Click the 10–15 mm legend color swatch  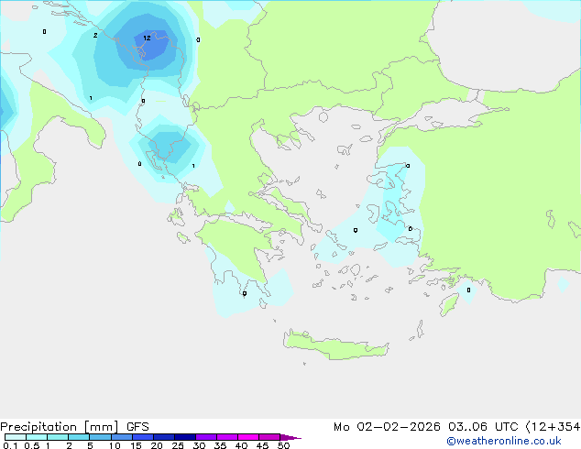point(122,437)
